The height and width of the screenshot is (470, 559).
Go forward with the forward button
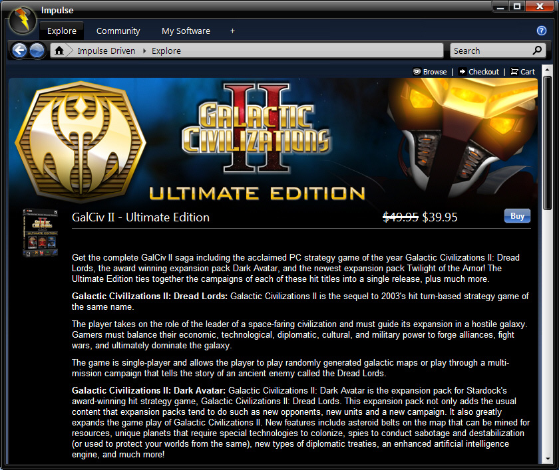click(37, 51)
